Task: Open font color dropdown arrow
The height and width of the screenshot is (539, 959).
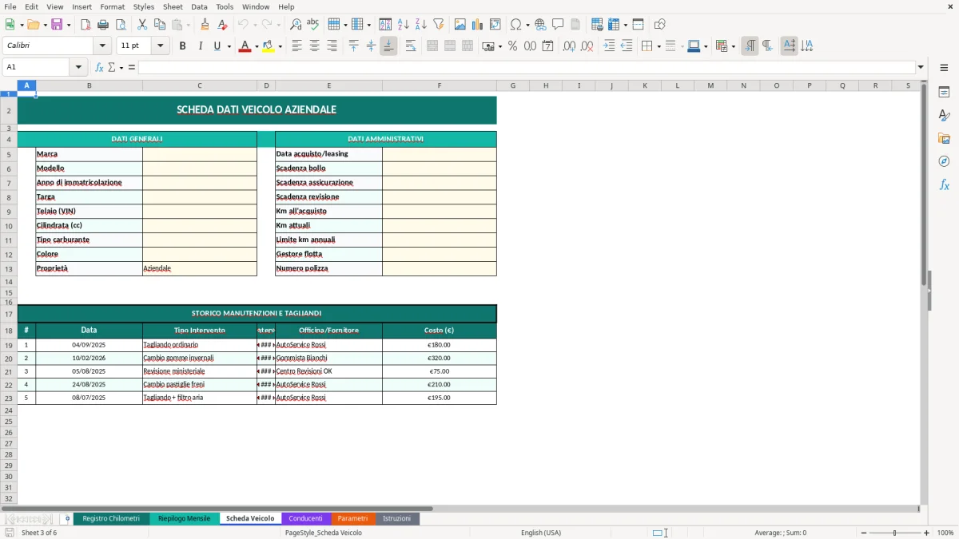Action: click(x=256, y=46)
